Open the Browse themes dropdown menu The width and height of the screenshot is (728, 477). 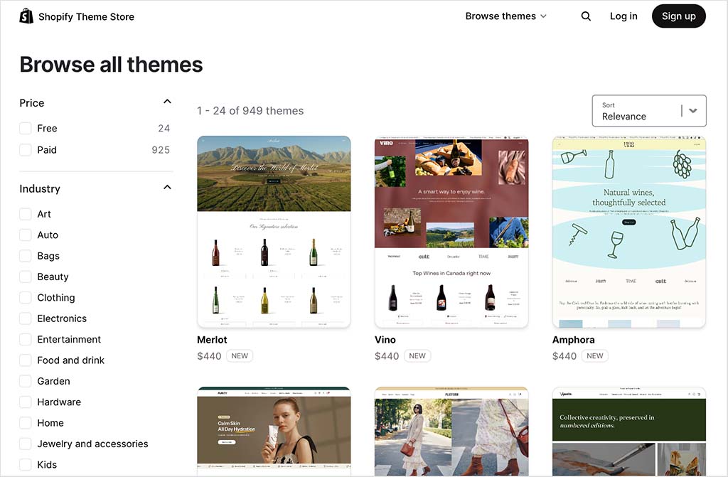click(x=505, y=16)
